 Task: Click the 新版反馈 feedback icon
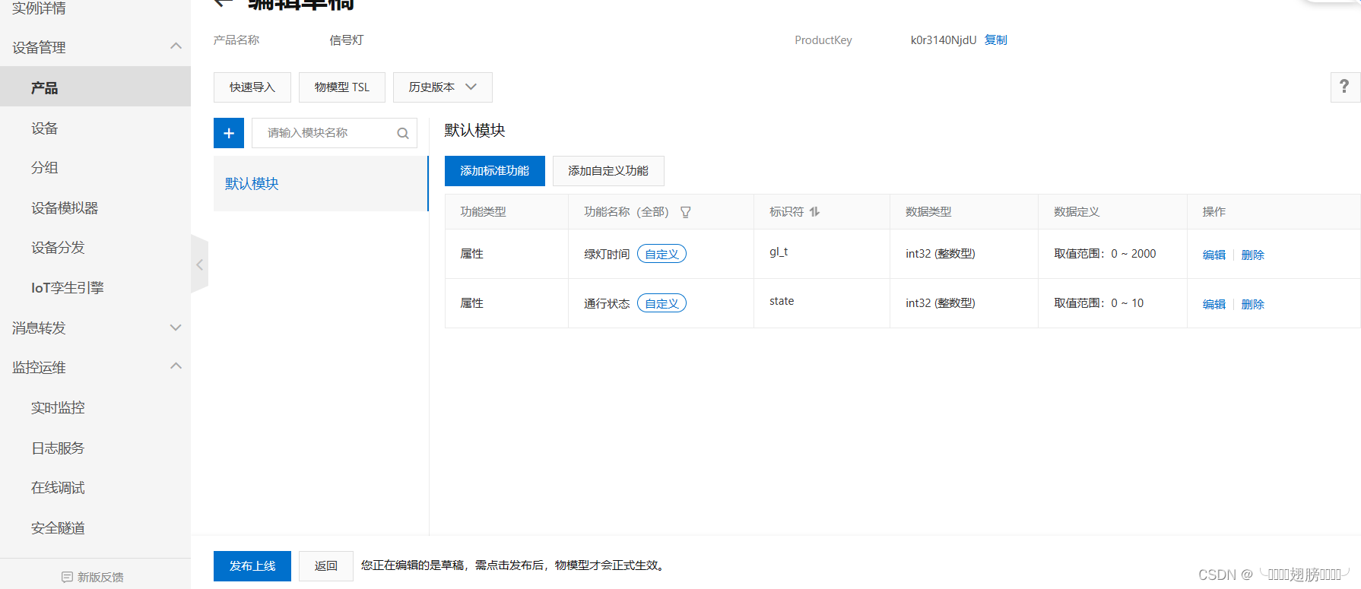(x=67, y=577)
